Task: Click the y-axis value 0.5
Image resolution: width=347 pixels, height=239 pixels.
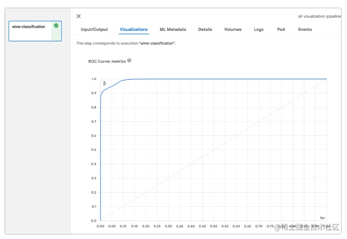Action: 94,150
